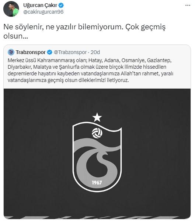Click the football symbol inside the crest

click(x=97, y=133)
